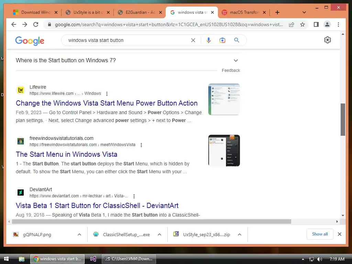The height and width of the screenshot is (264, 352).
Task: Open the Lifewire result thumbnail
Action: click(x=224, y=99)
